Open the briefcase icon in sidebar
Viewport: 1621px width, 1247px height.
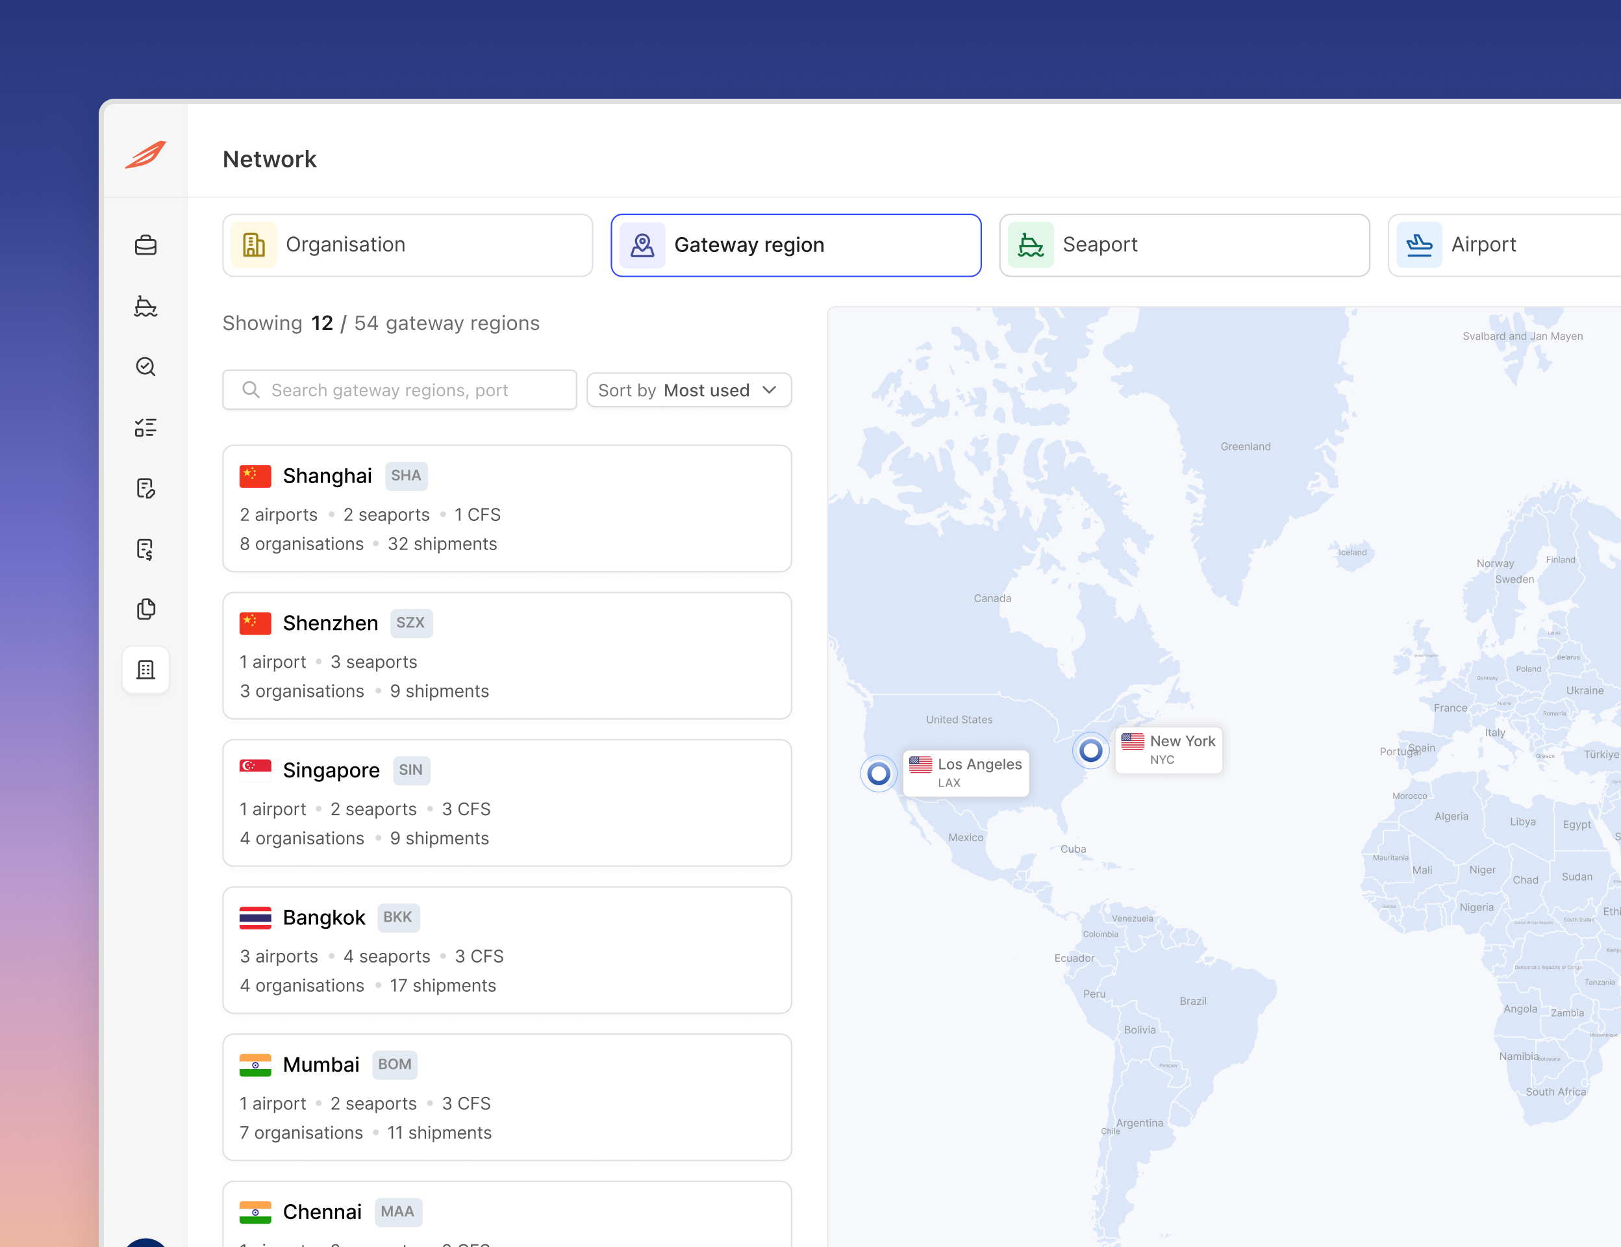(145, 245)
